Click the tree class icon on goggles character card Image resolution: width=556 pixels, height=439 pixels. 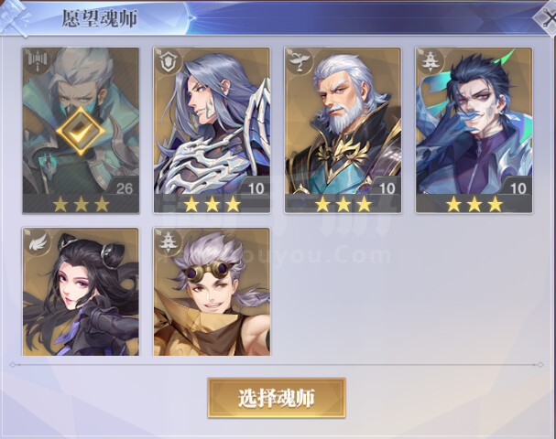pos(169,242)
